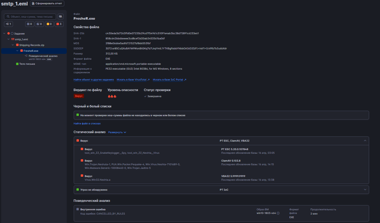Toggle the yellow threat filter with count 0
Image resolution: width=380 pixels, height=223 pixels.
point(49,24)
